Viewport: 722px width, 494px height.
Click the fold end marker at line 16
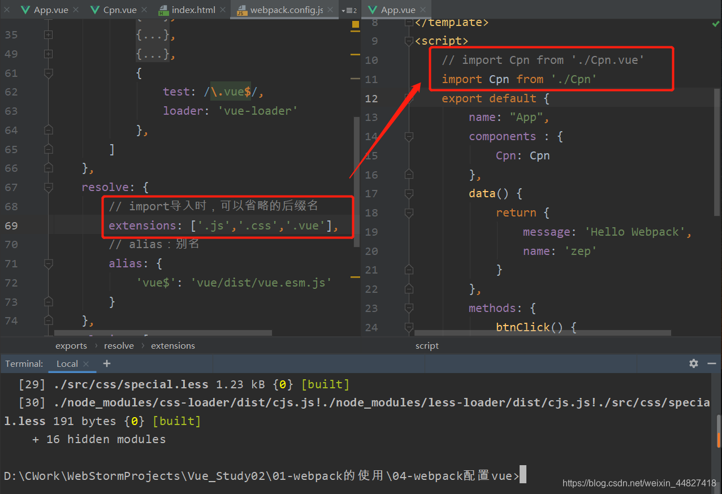click(409, 175)
